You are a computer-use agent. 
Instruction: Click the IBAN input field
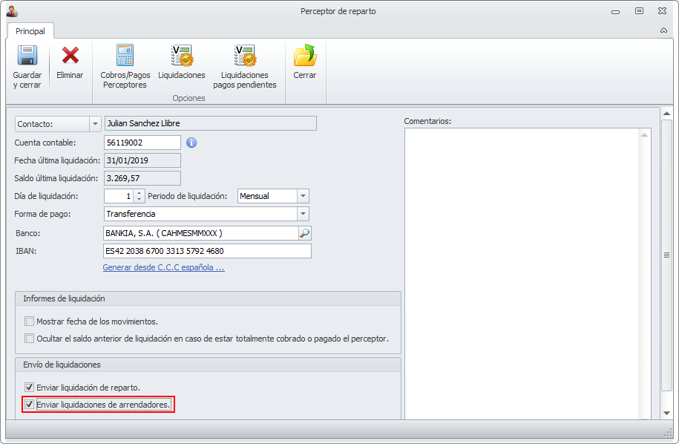[208, 251]
